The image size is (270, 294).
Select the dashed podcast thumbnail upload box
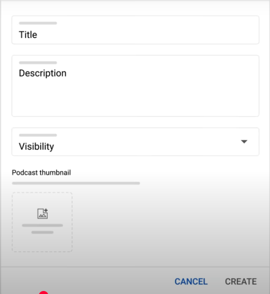coord(42,222)
